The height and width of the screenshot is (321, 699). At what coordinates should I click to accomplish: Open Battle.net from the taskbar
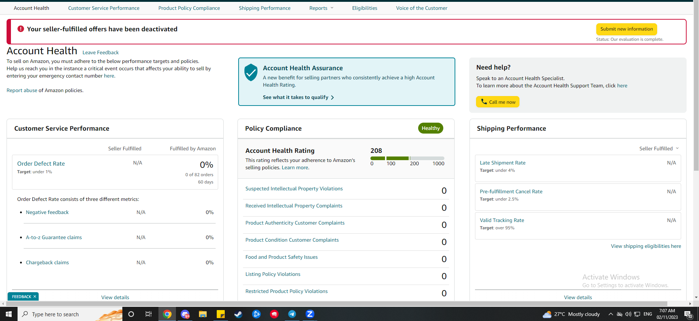[x=256, y=314]
